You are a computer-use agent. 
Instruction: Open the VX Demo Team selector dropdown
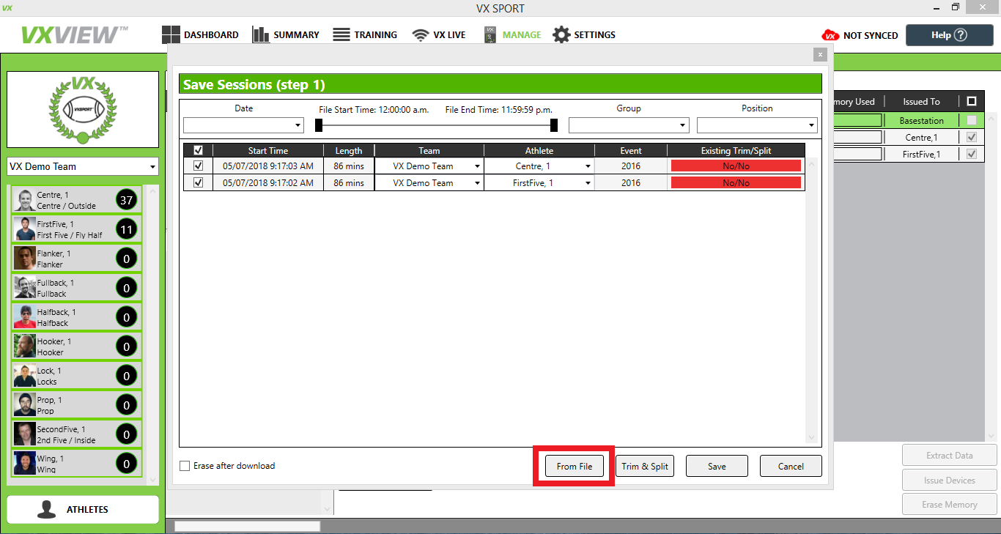[x=83, y=166]
